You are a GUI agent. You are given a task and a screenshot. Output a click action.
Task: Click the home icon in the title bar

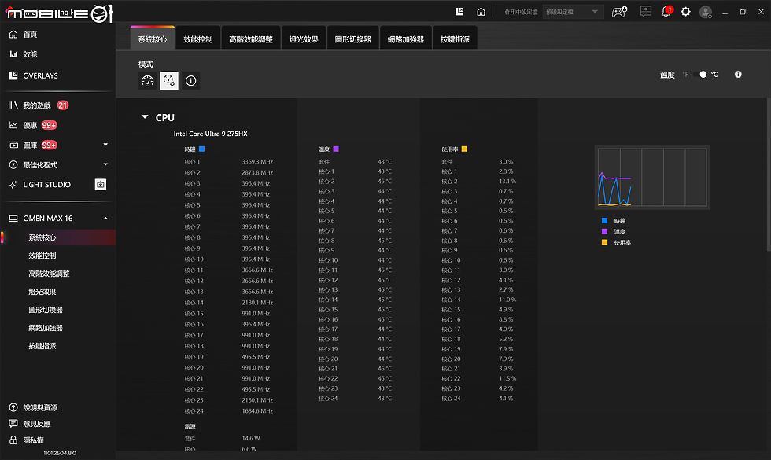481,11
